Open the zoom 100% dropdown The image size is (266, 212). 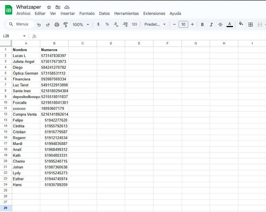81,25
